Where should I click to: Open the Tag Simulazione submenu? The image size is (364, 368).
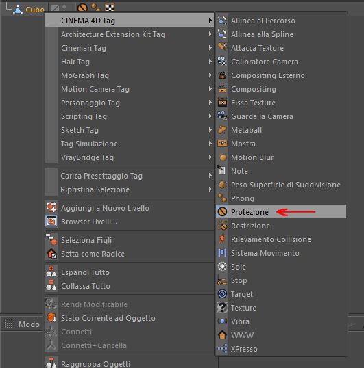click(x=129, y=144)
